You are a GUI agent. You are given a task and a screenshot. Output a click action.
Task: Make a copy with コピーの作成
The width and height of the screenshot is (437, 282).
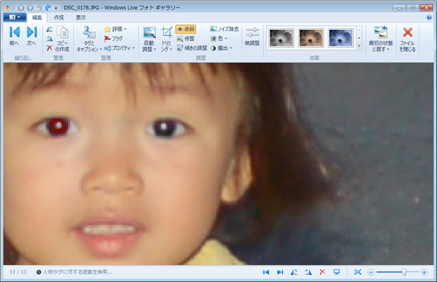coord(62,38)
